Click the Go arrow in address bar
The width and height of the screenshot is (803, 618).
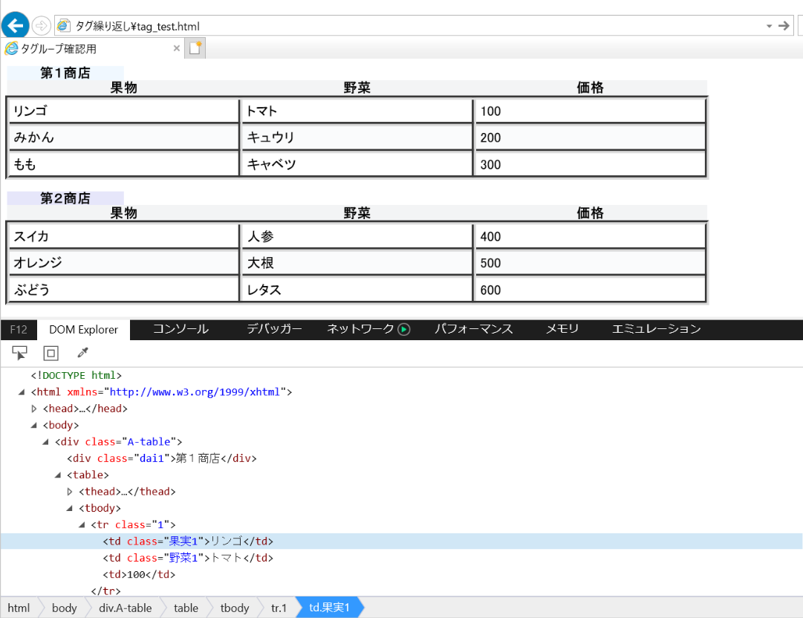pos(784,26)
